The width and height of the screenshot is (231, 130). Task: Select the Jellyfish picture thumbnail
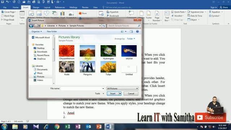coord(129,51)
